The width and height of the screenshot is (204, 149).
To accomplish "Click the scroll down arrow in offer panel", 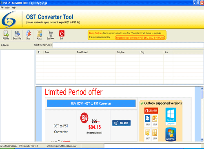I will (202, 140).
